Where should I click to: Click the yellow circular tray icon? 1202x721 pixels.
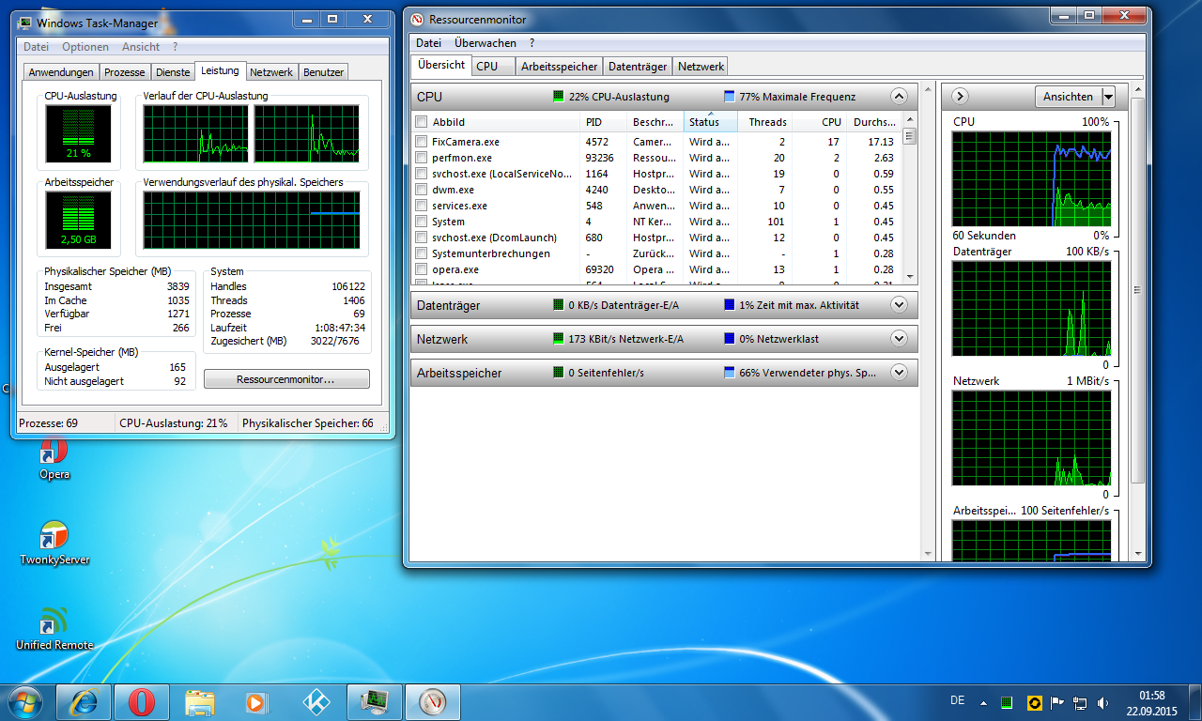1034,702
